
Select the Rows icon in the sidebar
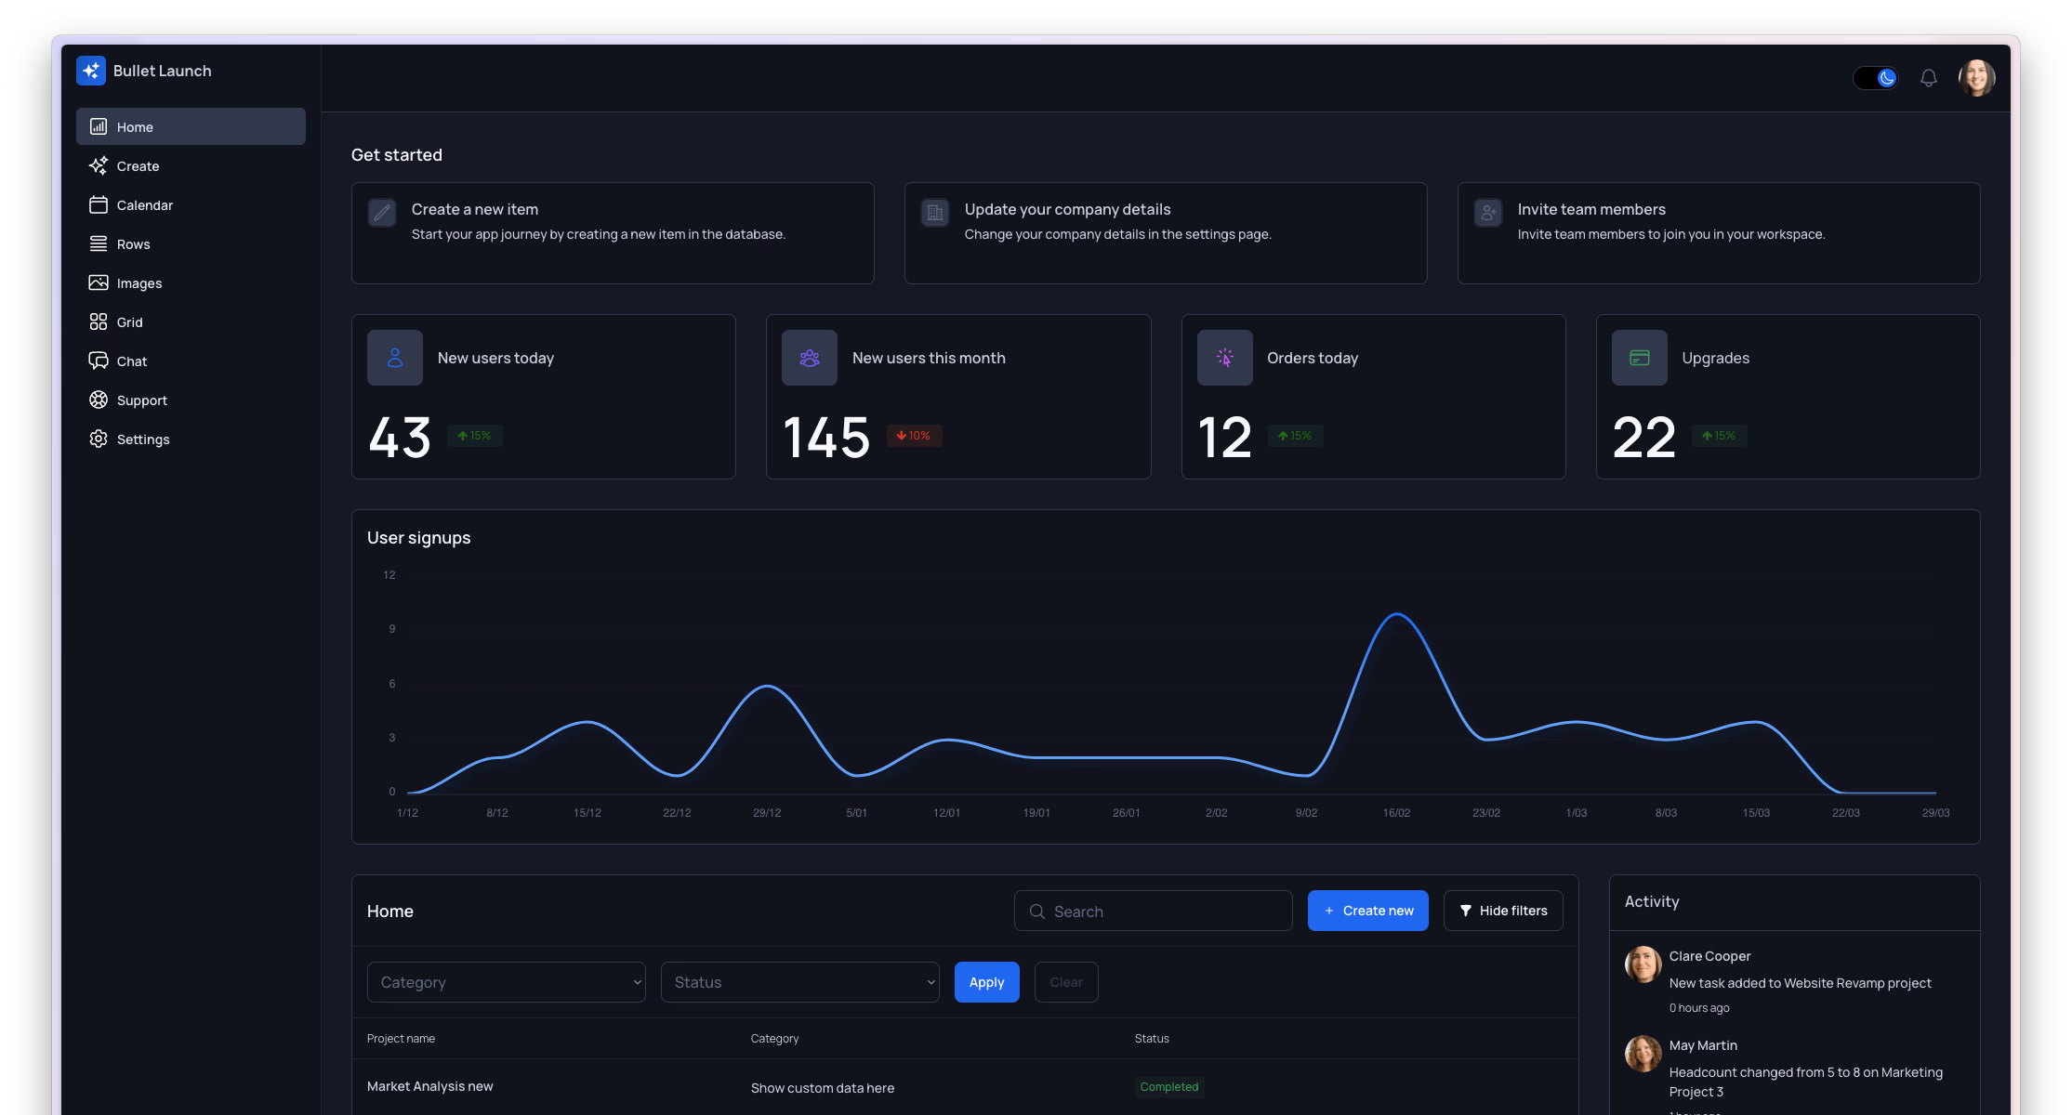(x=99, y=243)
